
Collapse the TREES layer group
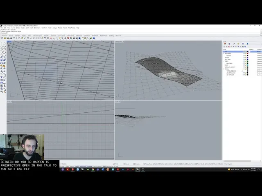tap(224, 61)
